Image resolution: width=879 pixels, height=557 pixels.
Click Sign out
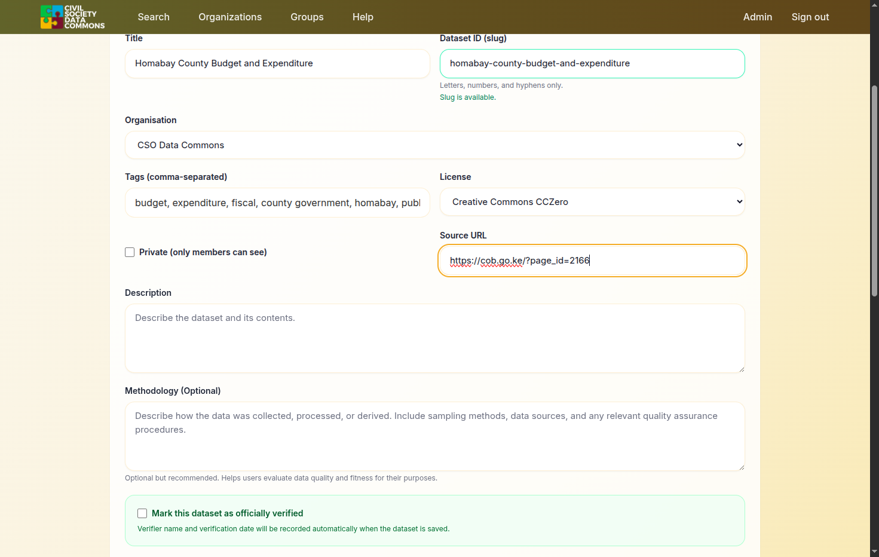click(810, 17)
